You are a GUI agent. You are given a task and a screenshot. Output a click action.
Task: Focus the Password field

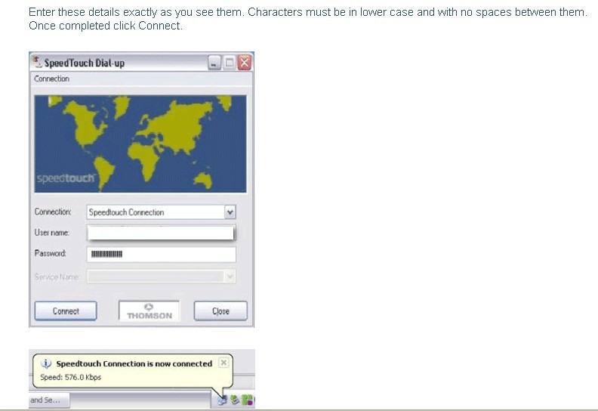click(x=161, y=254)
